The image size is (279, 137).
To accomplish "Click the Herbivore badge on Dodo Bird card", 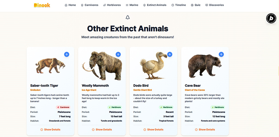I will coord(166,107).
